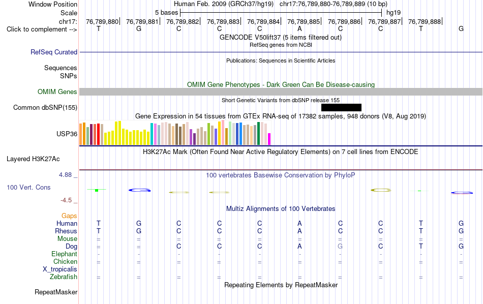The height and width of the screenshot is (304, 483).
Task: Click the Human alignment row label
Action: [x=67, y=223]
